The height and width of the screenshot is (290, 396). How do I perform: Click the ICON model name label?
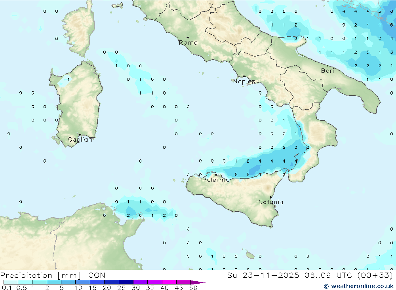pos(95,275)
